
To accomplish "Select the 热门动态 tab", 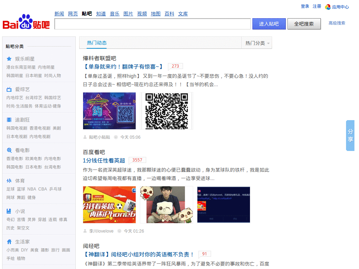I will 97,43.
